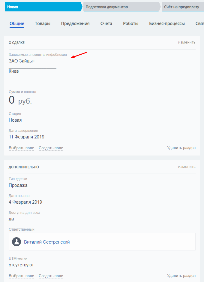Click Выбрать поле in О сделке section
Image resolution: width=204 pixels, height=282 pixels.
coord(21,148)
